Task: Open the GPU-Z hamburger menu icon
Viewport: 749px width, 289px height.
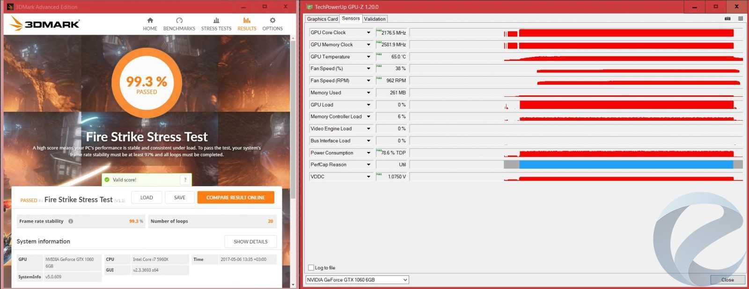Action: click(x=741, y=19)
